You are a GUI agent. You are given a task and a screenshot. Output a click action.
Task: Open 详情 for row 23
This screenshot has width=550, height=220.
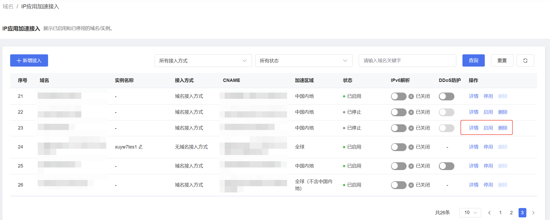click(474, 128)
